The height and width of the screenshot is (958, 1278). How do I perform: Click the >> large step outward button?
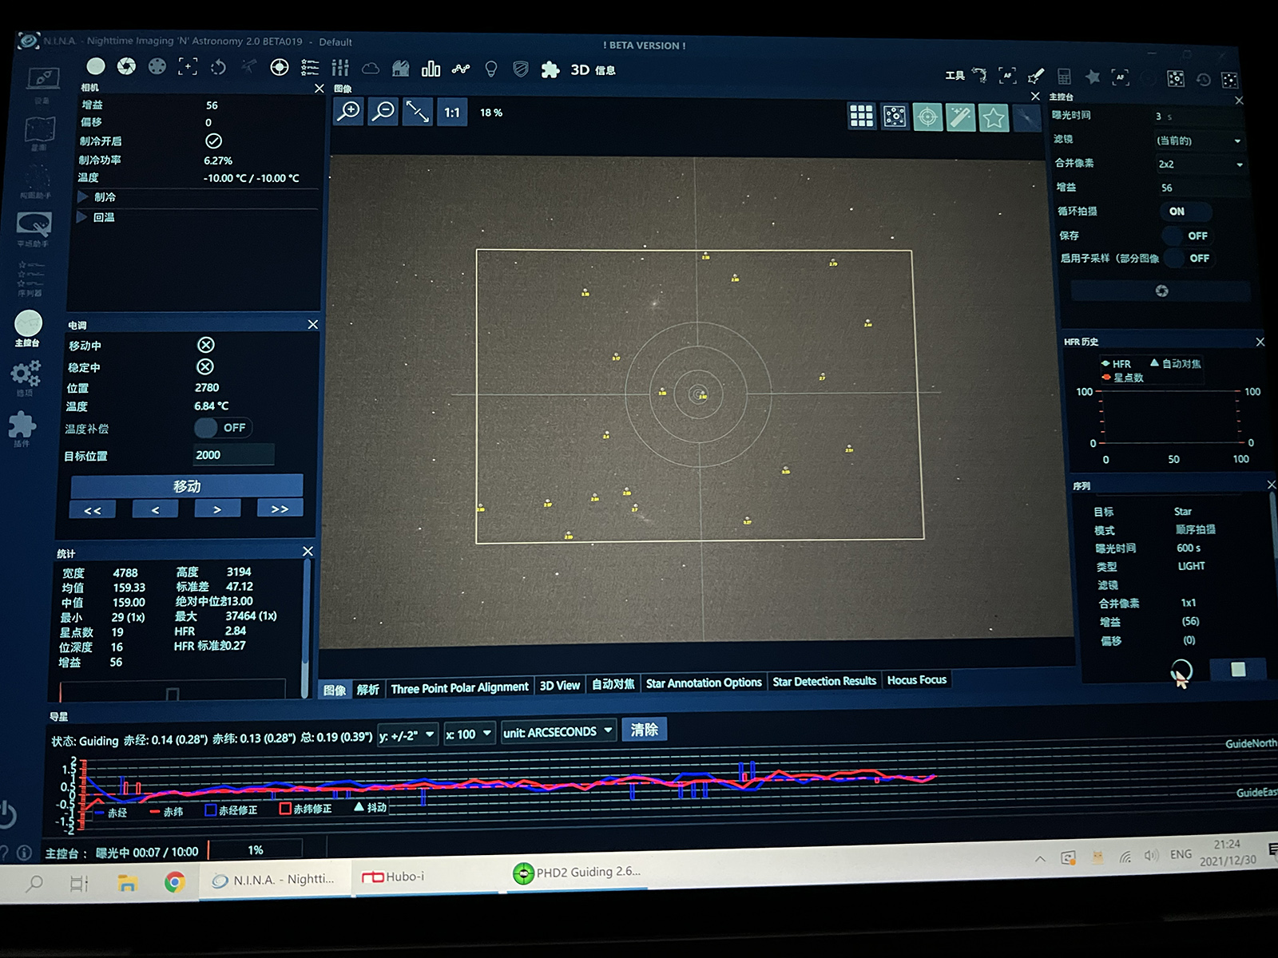(x=280, y=509)
